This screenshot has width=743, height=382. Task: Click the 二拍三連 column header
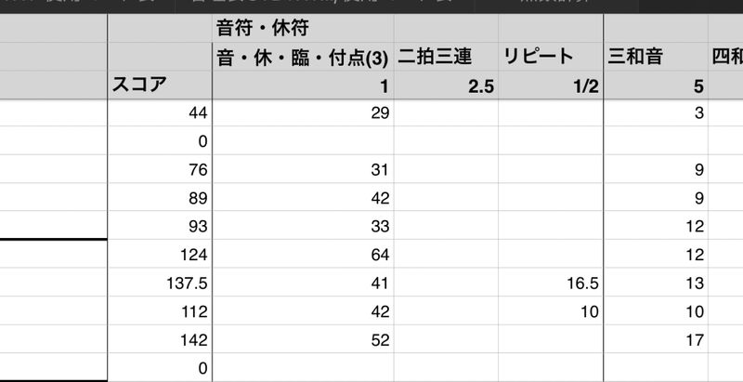pyautogui.click(x=446, y=56)
